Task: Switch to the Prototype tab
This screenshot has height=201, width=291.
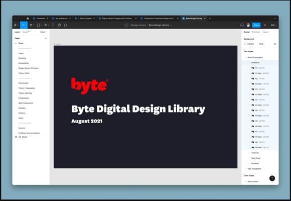Action: [256, 32]
